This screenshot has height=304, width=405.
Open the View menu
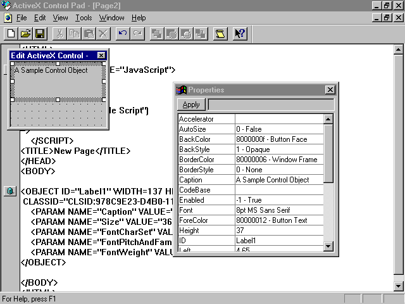[61, 18]
